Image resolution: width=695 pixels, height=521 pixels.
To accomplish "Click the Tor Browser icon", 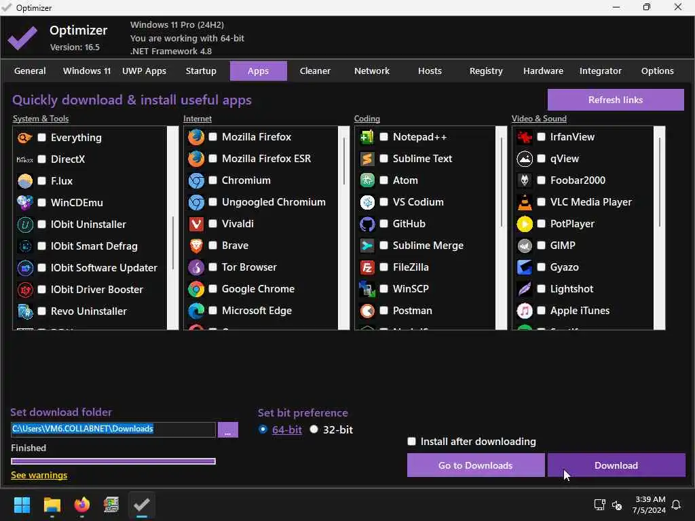I will pos(196,267).
